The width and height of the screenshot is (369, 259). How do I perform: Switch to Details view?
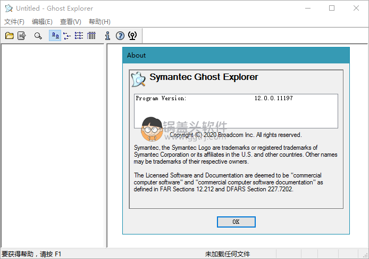coord(91,36)
